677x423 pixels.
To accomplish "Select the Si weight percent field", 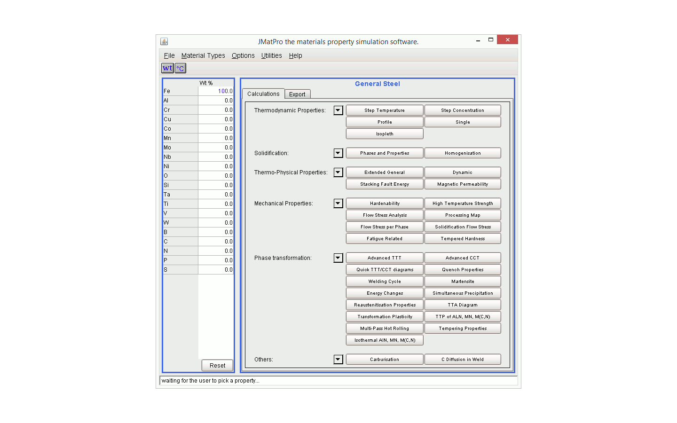I will pos(216,185).
